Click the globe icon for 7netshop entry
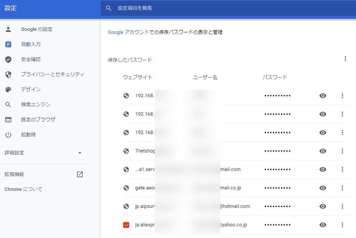356x238 pixels. (126, 151)
